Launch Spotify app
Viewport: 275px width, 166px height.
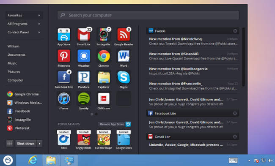(x=84, y=98)
